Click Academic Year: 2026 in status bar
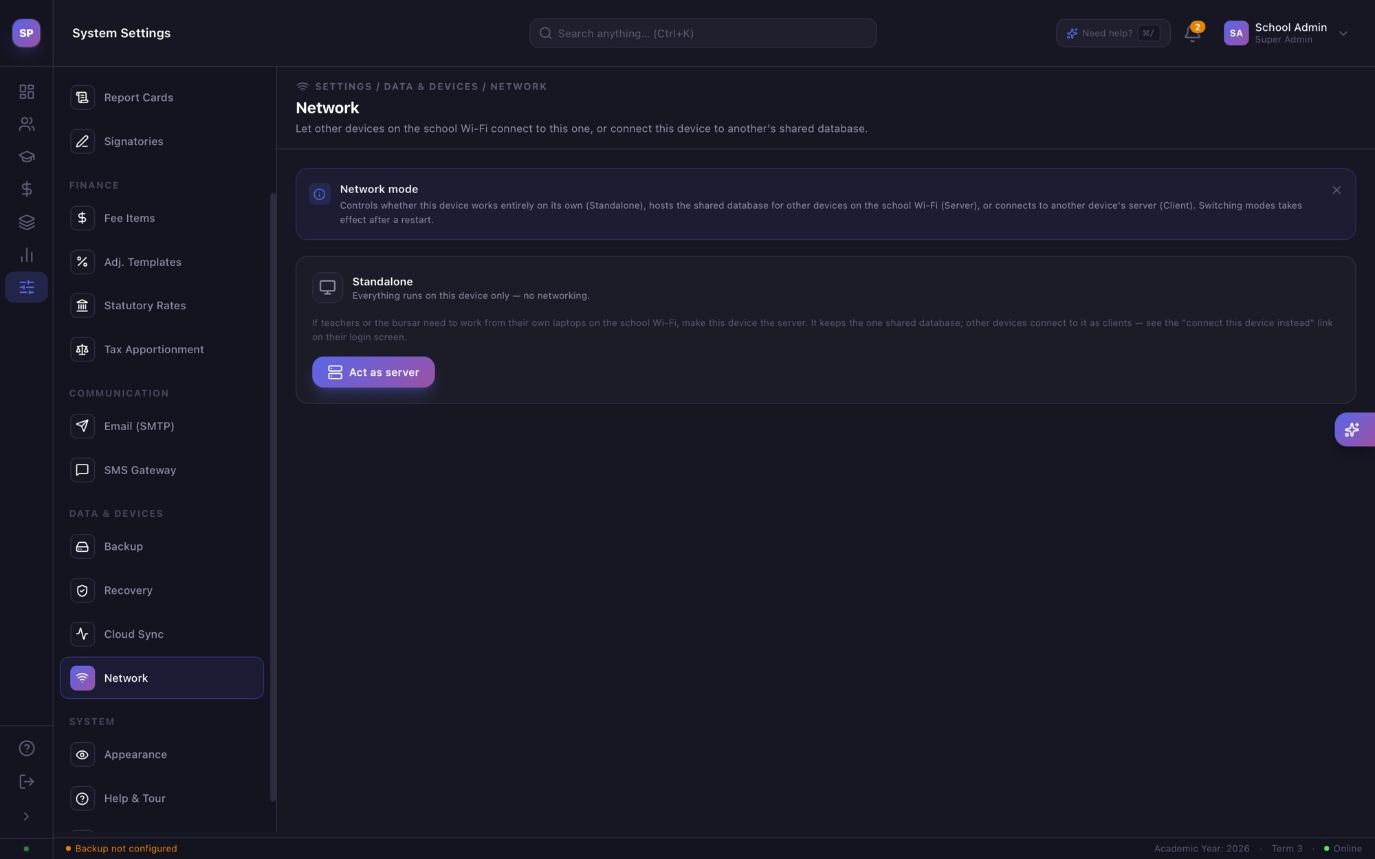The height and width of the screenshot is (859, 1375). tap(1202, 849)
